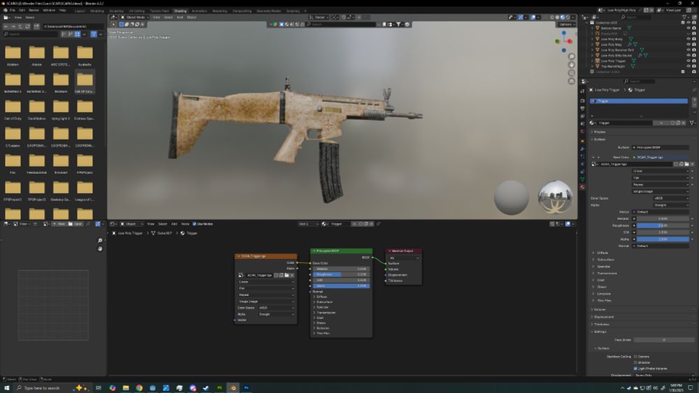Hide Low Poly Trigger via its eye icon
The image size is (699, 393).
click(689, 61)
